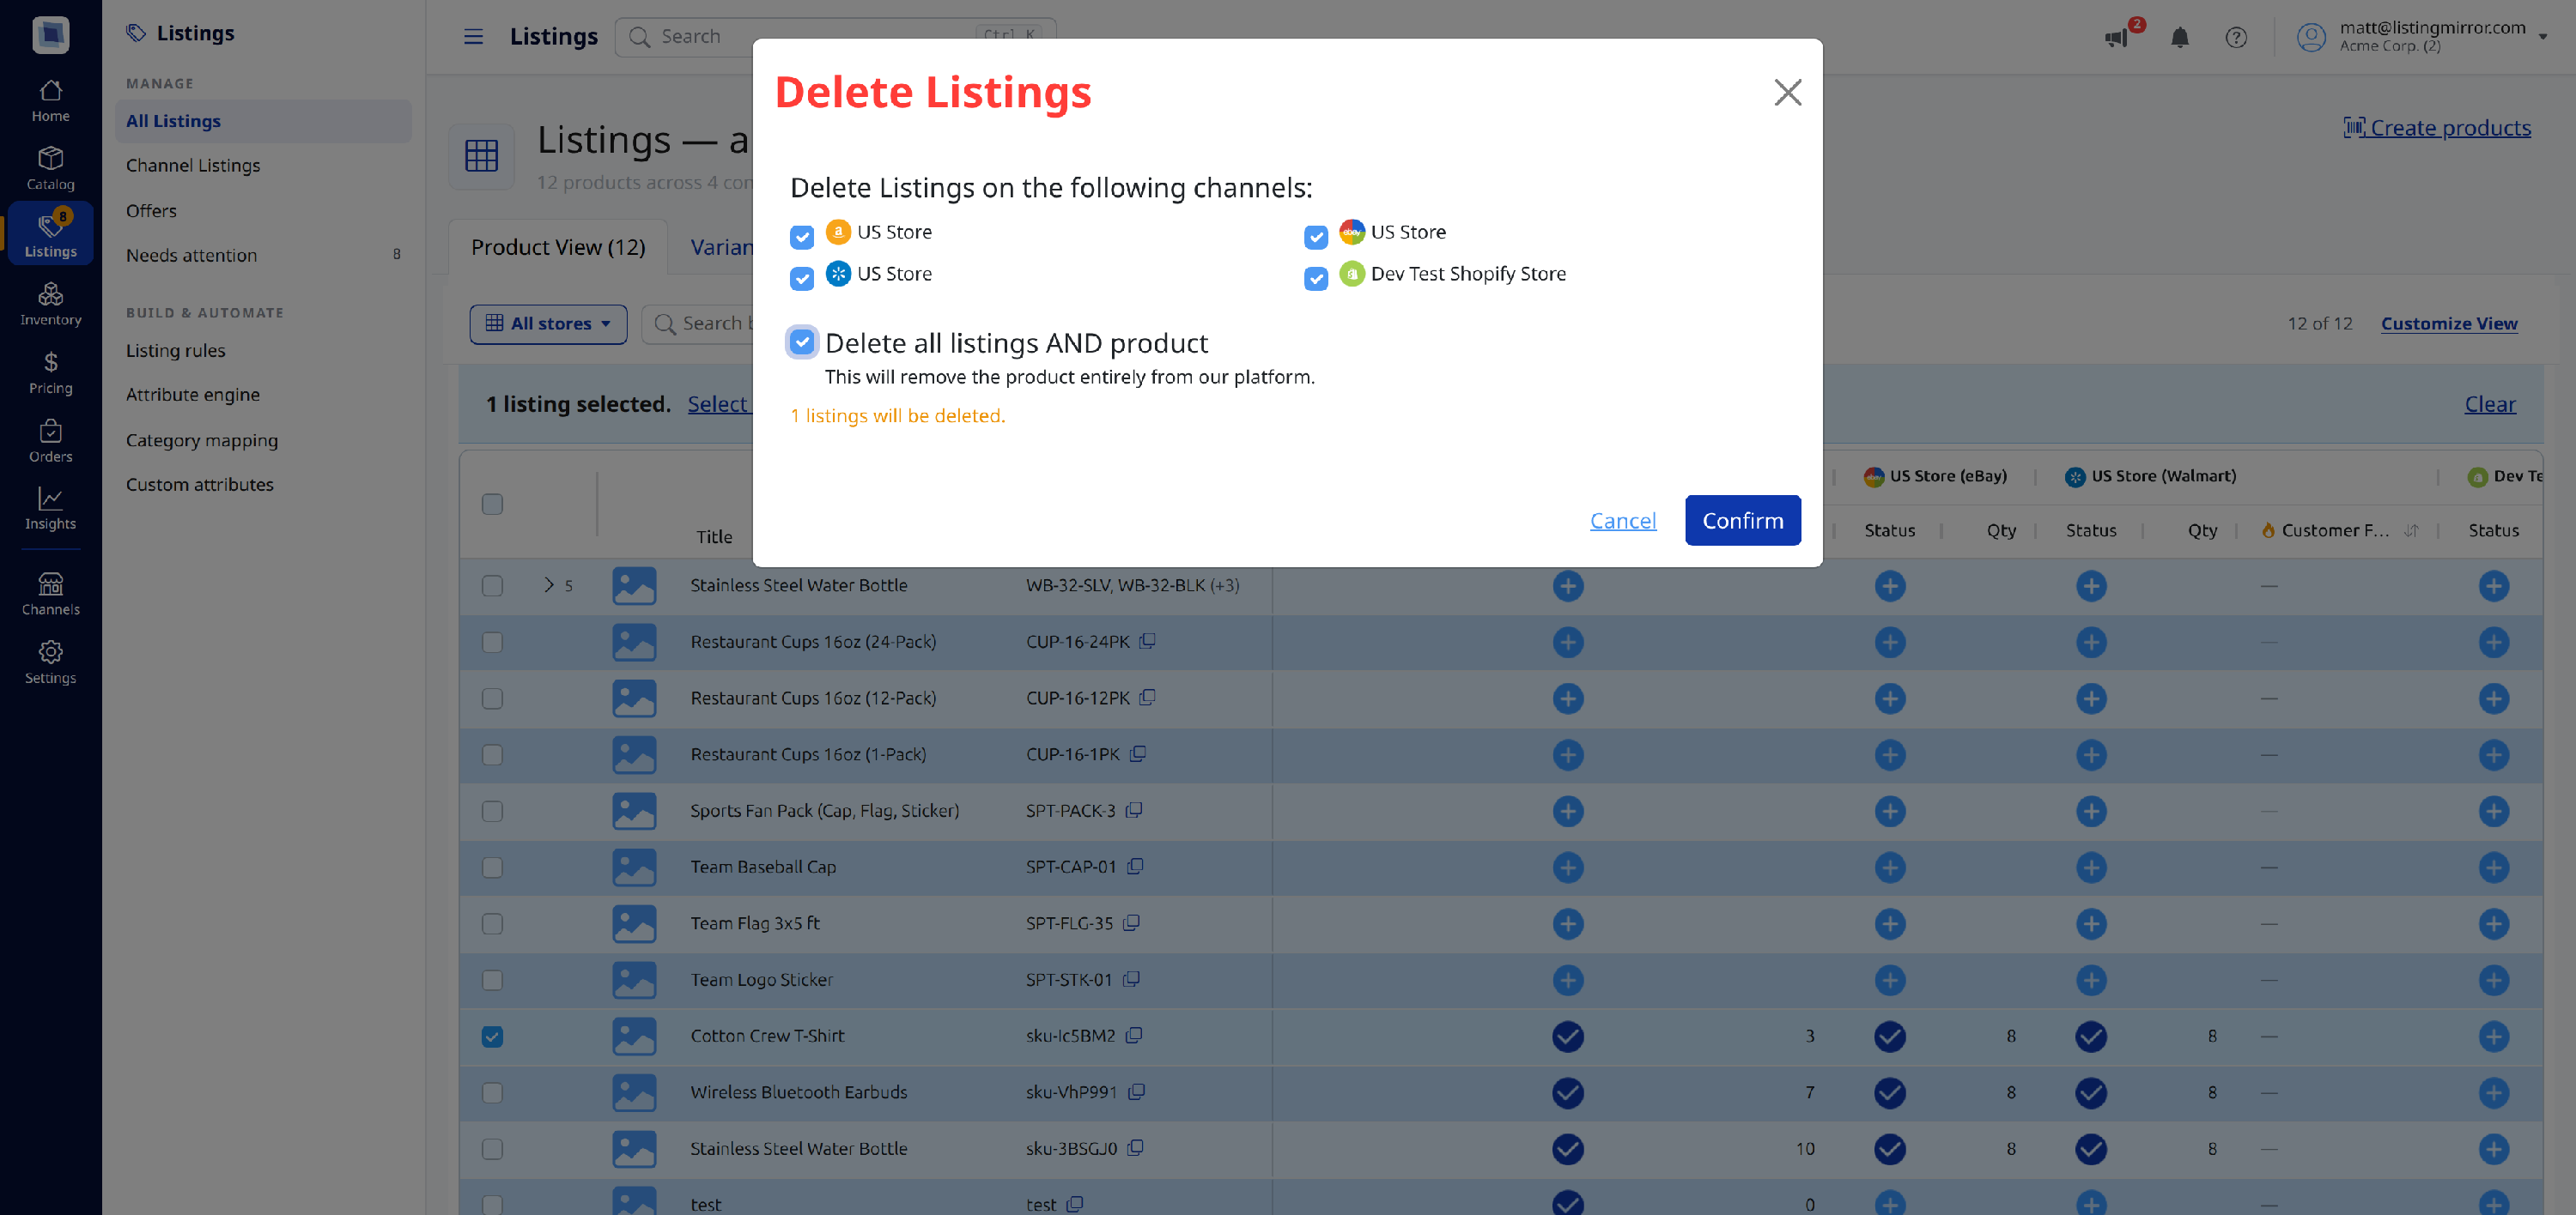Uncheck the eBay US Store channel checkbox
This screenshot has height=1215, width=2576.
1315,237
